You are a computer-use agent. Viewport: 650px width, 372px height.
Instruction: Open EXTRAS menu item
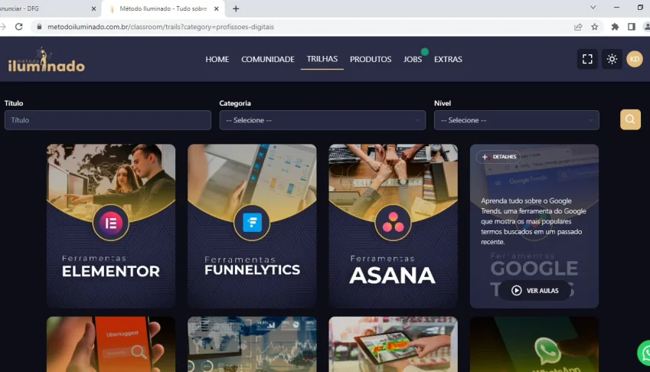click(448, 59)
